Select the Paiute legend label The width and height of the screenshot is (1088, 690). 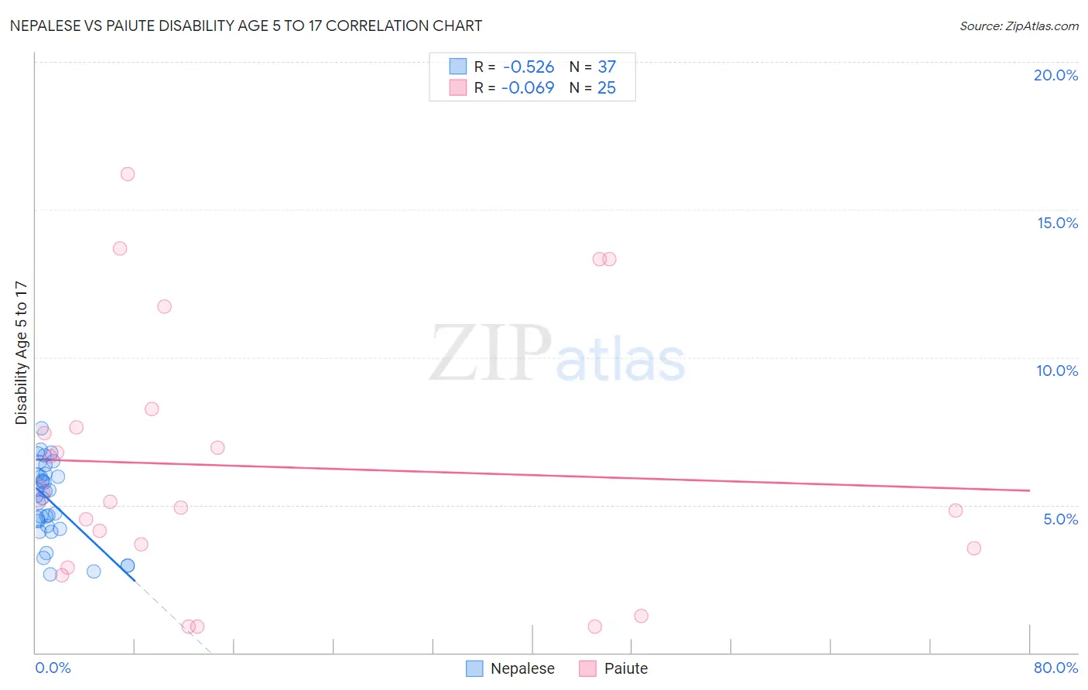point(626,668)
